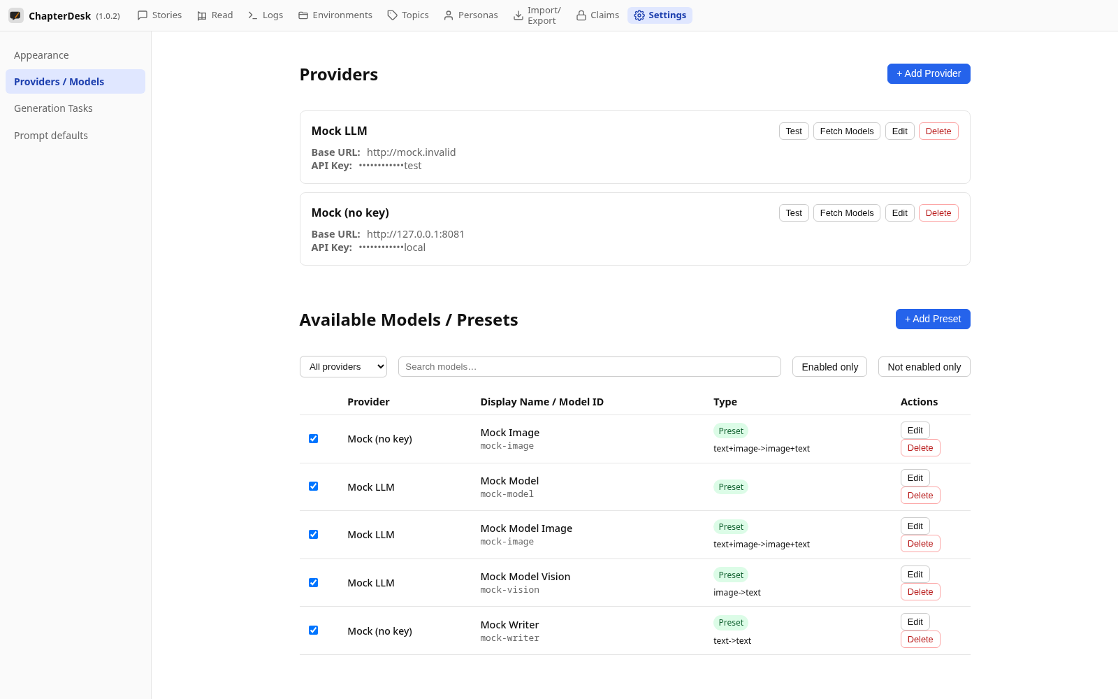Image resolution: width=1118 pixels, height=699 pixels.
Task: Edit the Mock LLM provider
Action: (900, 131)
